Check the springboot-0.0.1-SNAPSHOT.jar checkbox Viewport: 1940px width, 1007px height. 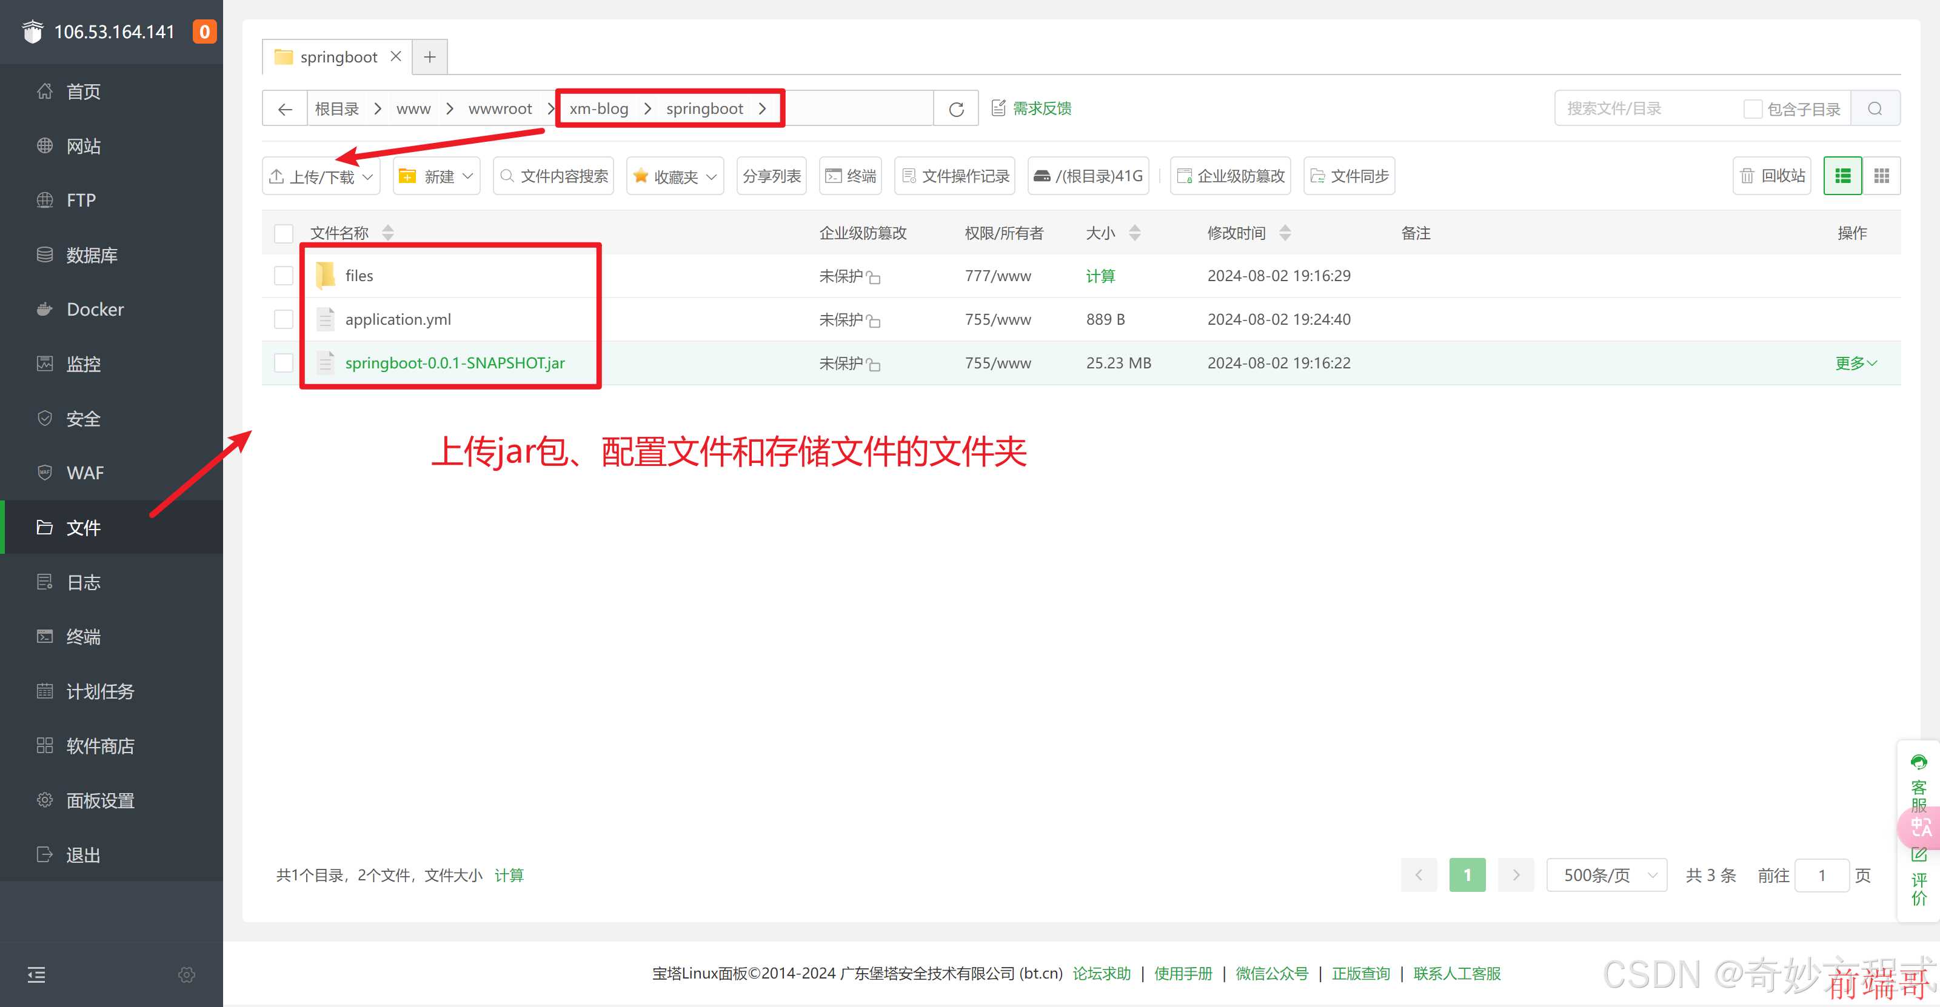(284, 363)
